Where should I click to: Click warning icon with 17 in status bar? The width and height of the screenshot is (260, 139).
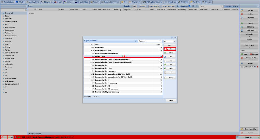10,137
